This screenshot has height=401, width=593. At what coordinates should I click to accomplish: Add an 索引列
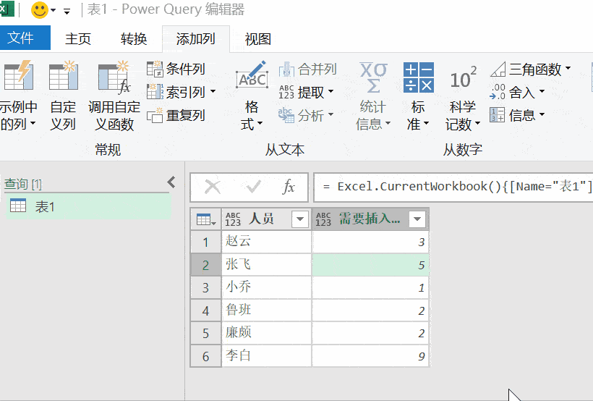coord(176,92)
